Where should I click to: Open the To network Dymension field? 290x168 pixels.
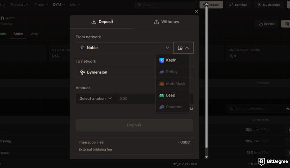(134, 72)
